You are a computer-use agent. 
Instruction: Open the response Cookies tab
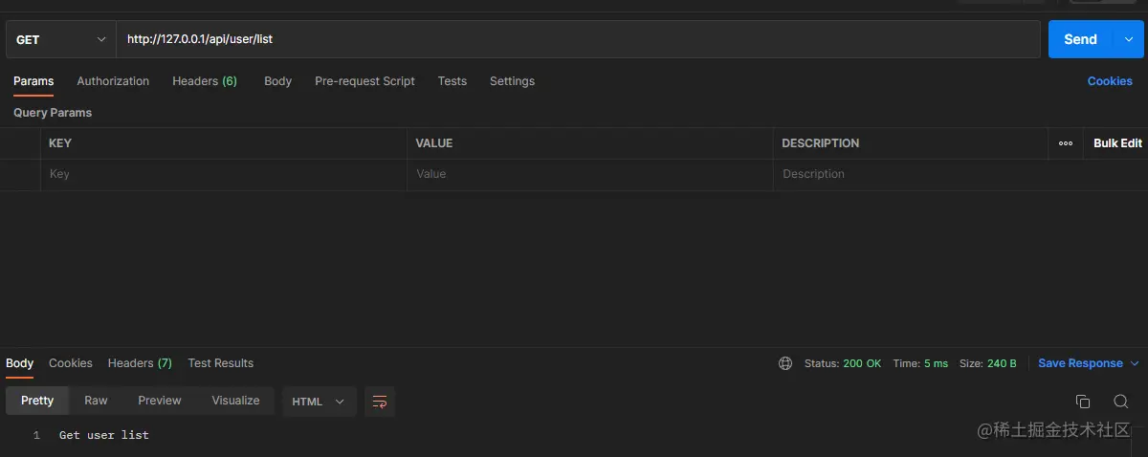click(71, 363)
